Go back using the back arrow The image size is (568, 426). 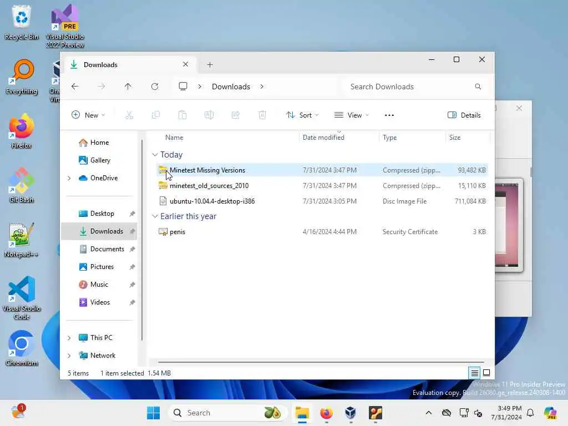click(x=75, y=87)
